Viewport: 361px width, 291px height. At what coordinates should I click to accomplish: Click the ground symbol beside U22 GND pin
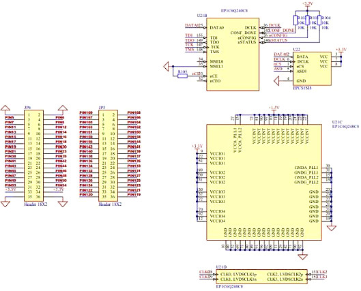276,81
